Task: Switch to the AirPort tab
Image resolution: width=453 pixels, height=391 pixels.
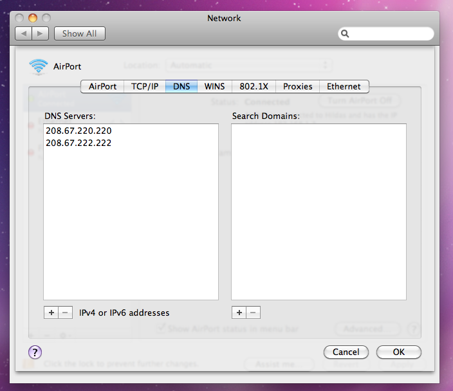Action: coord(102,87)
